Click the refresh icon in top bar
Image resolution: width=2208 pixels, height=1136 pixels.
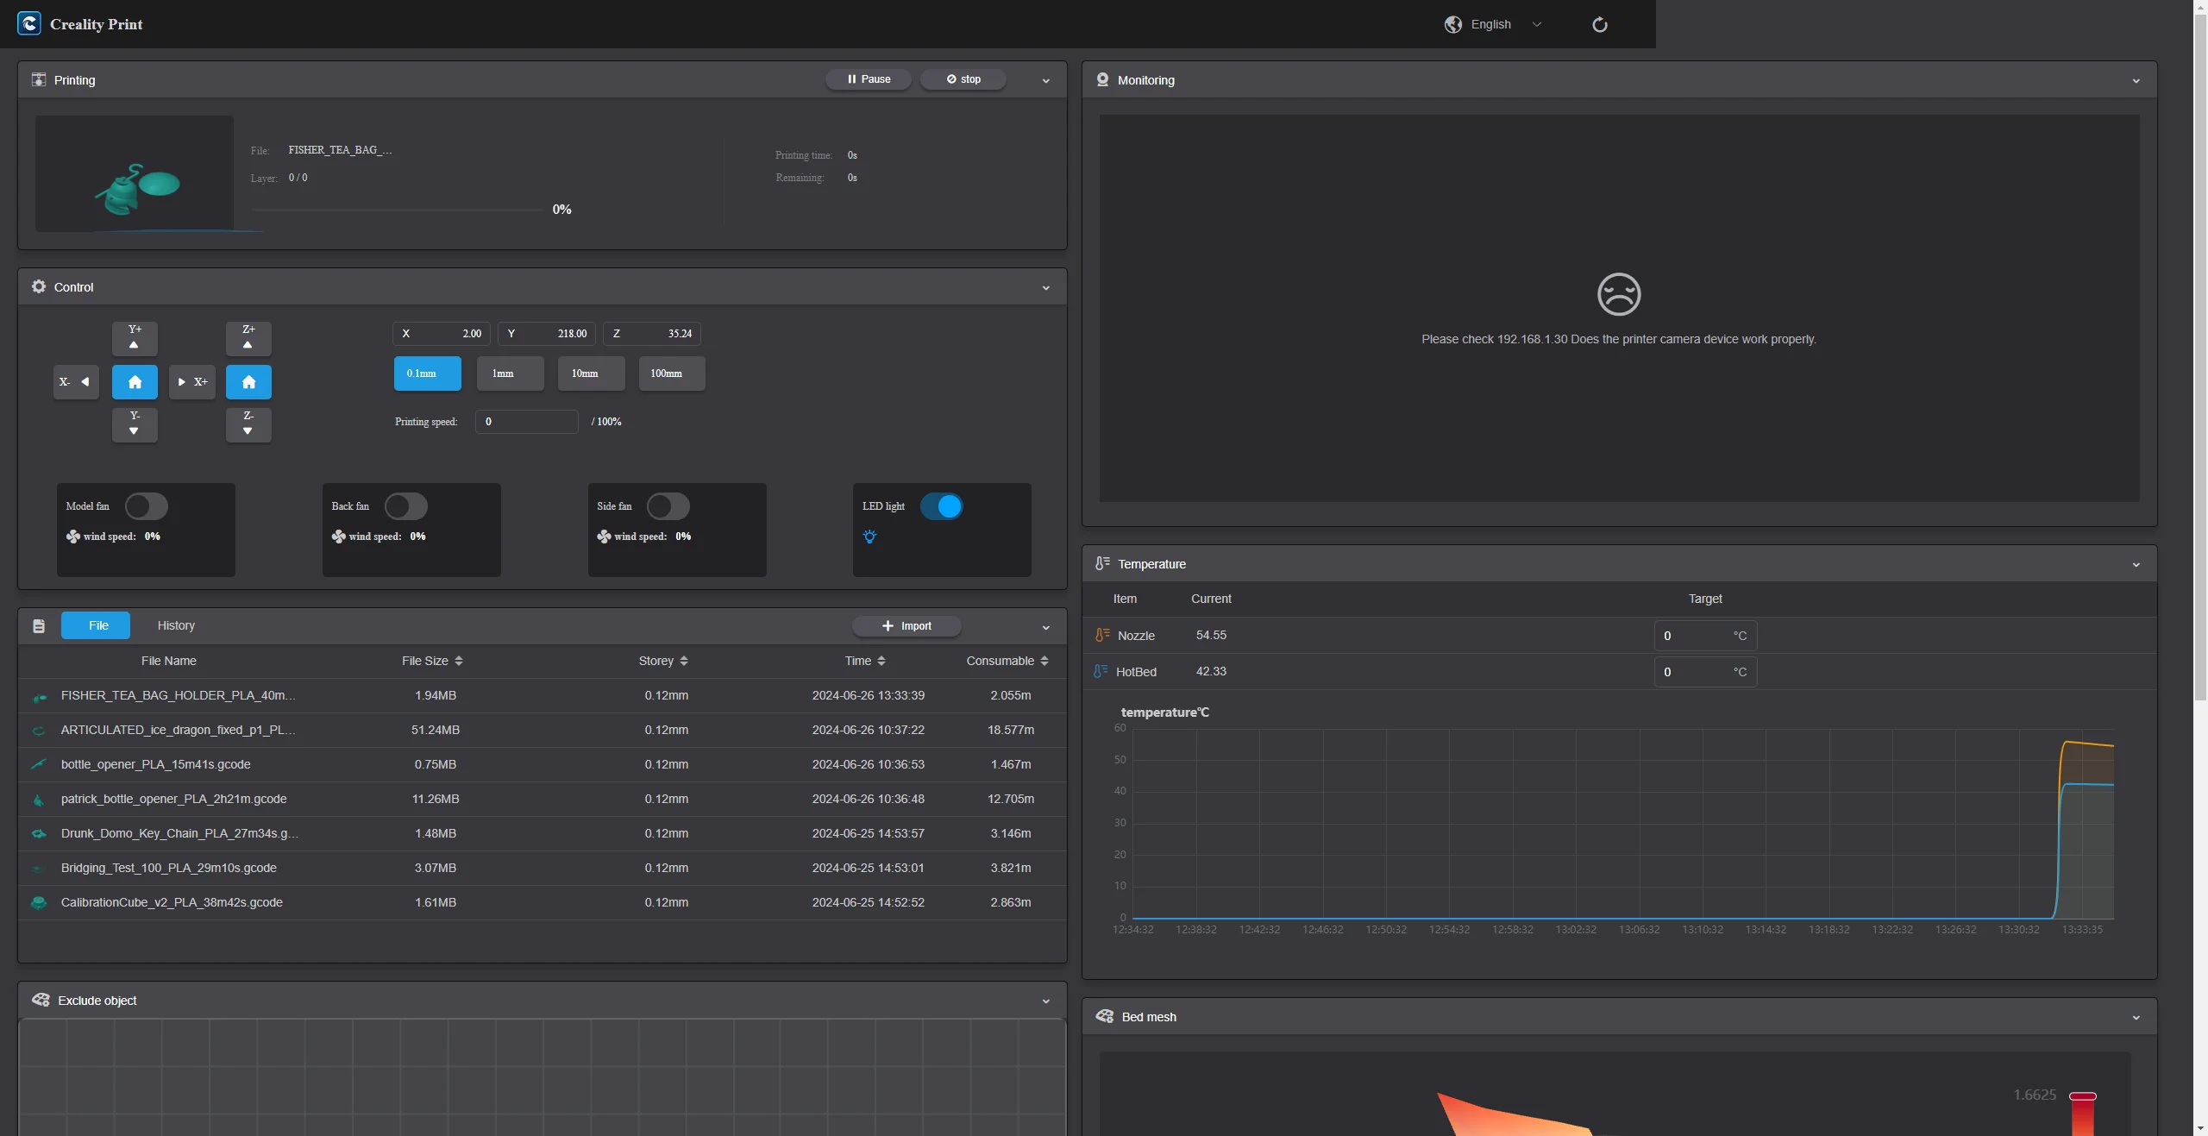(x=1599, y=24)
